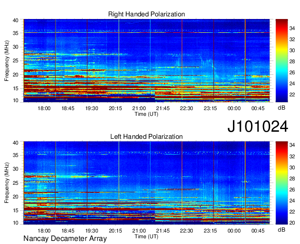This screenshot has height=244, width=300.
Task: Click the 21:45 time tick of Right Handed plot
Action: (x=163, y=108)
